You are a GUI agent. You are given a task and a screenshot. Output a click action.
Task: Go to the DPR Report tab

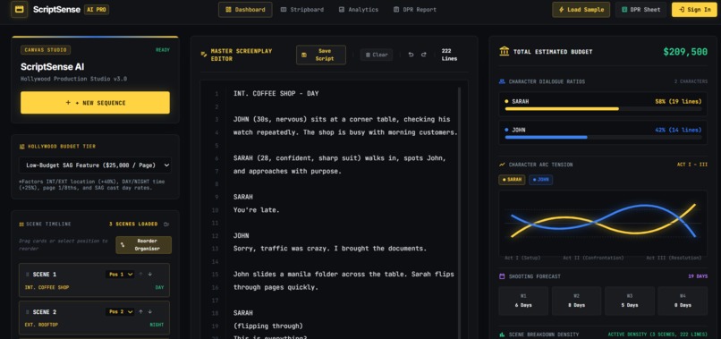click(x=415, y=10)
